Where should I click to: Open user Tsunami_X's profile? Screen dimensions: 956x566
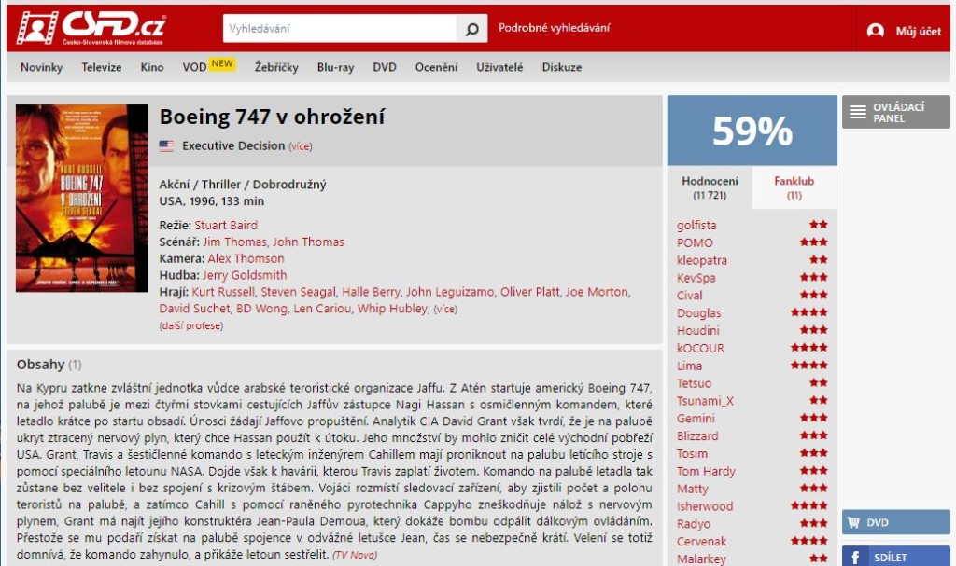(x=705, y=401)
